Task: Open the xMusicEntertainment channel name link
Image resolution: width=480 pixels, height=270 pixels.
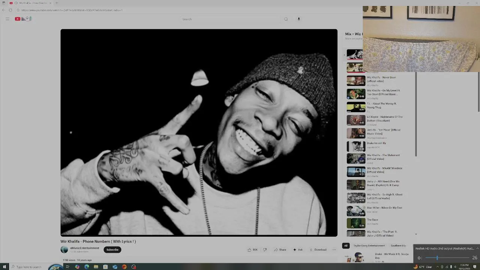Action: coord(85,248)
